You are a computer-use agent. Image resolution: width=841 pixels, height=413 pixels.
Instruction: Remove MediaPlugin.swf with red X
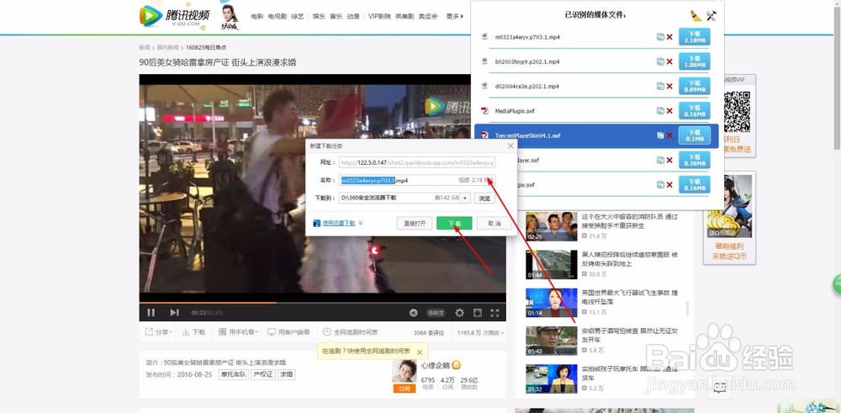tap(669, 110)
